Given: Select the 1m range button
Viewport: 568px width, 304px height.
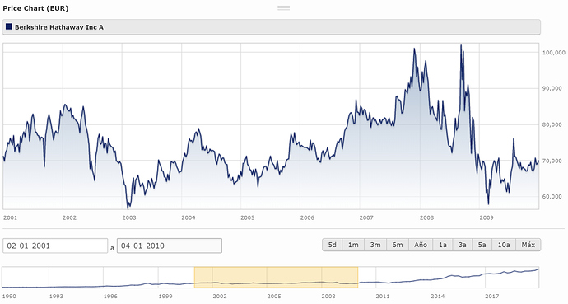Looking at the screenshot, I should [353, 245].
